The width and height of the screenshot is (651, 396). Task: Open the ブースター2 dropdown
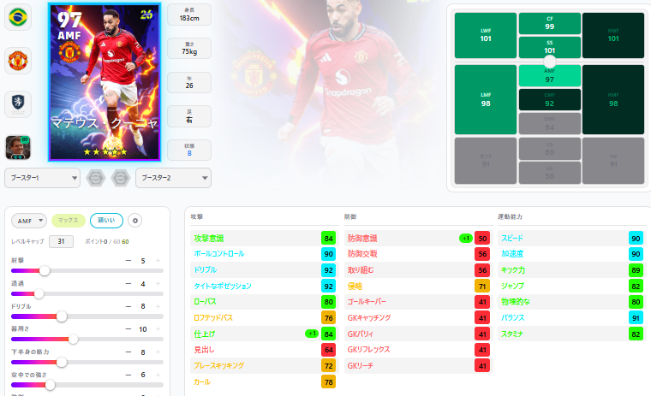(x=173, y=178)
